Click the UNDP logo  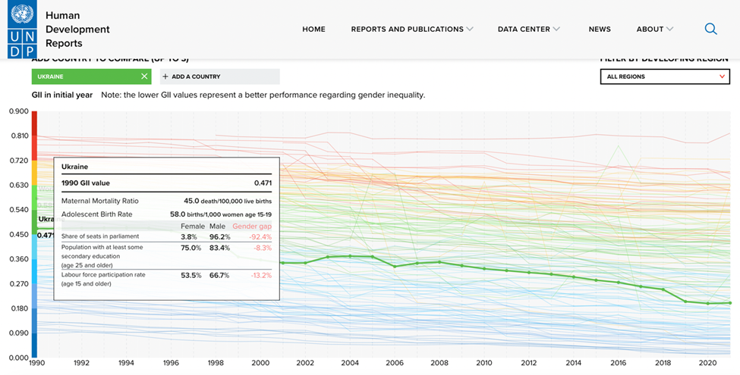[22, 29]
